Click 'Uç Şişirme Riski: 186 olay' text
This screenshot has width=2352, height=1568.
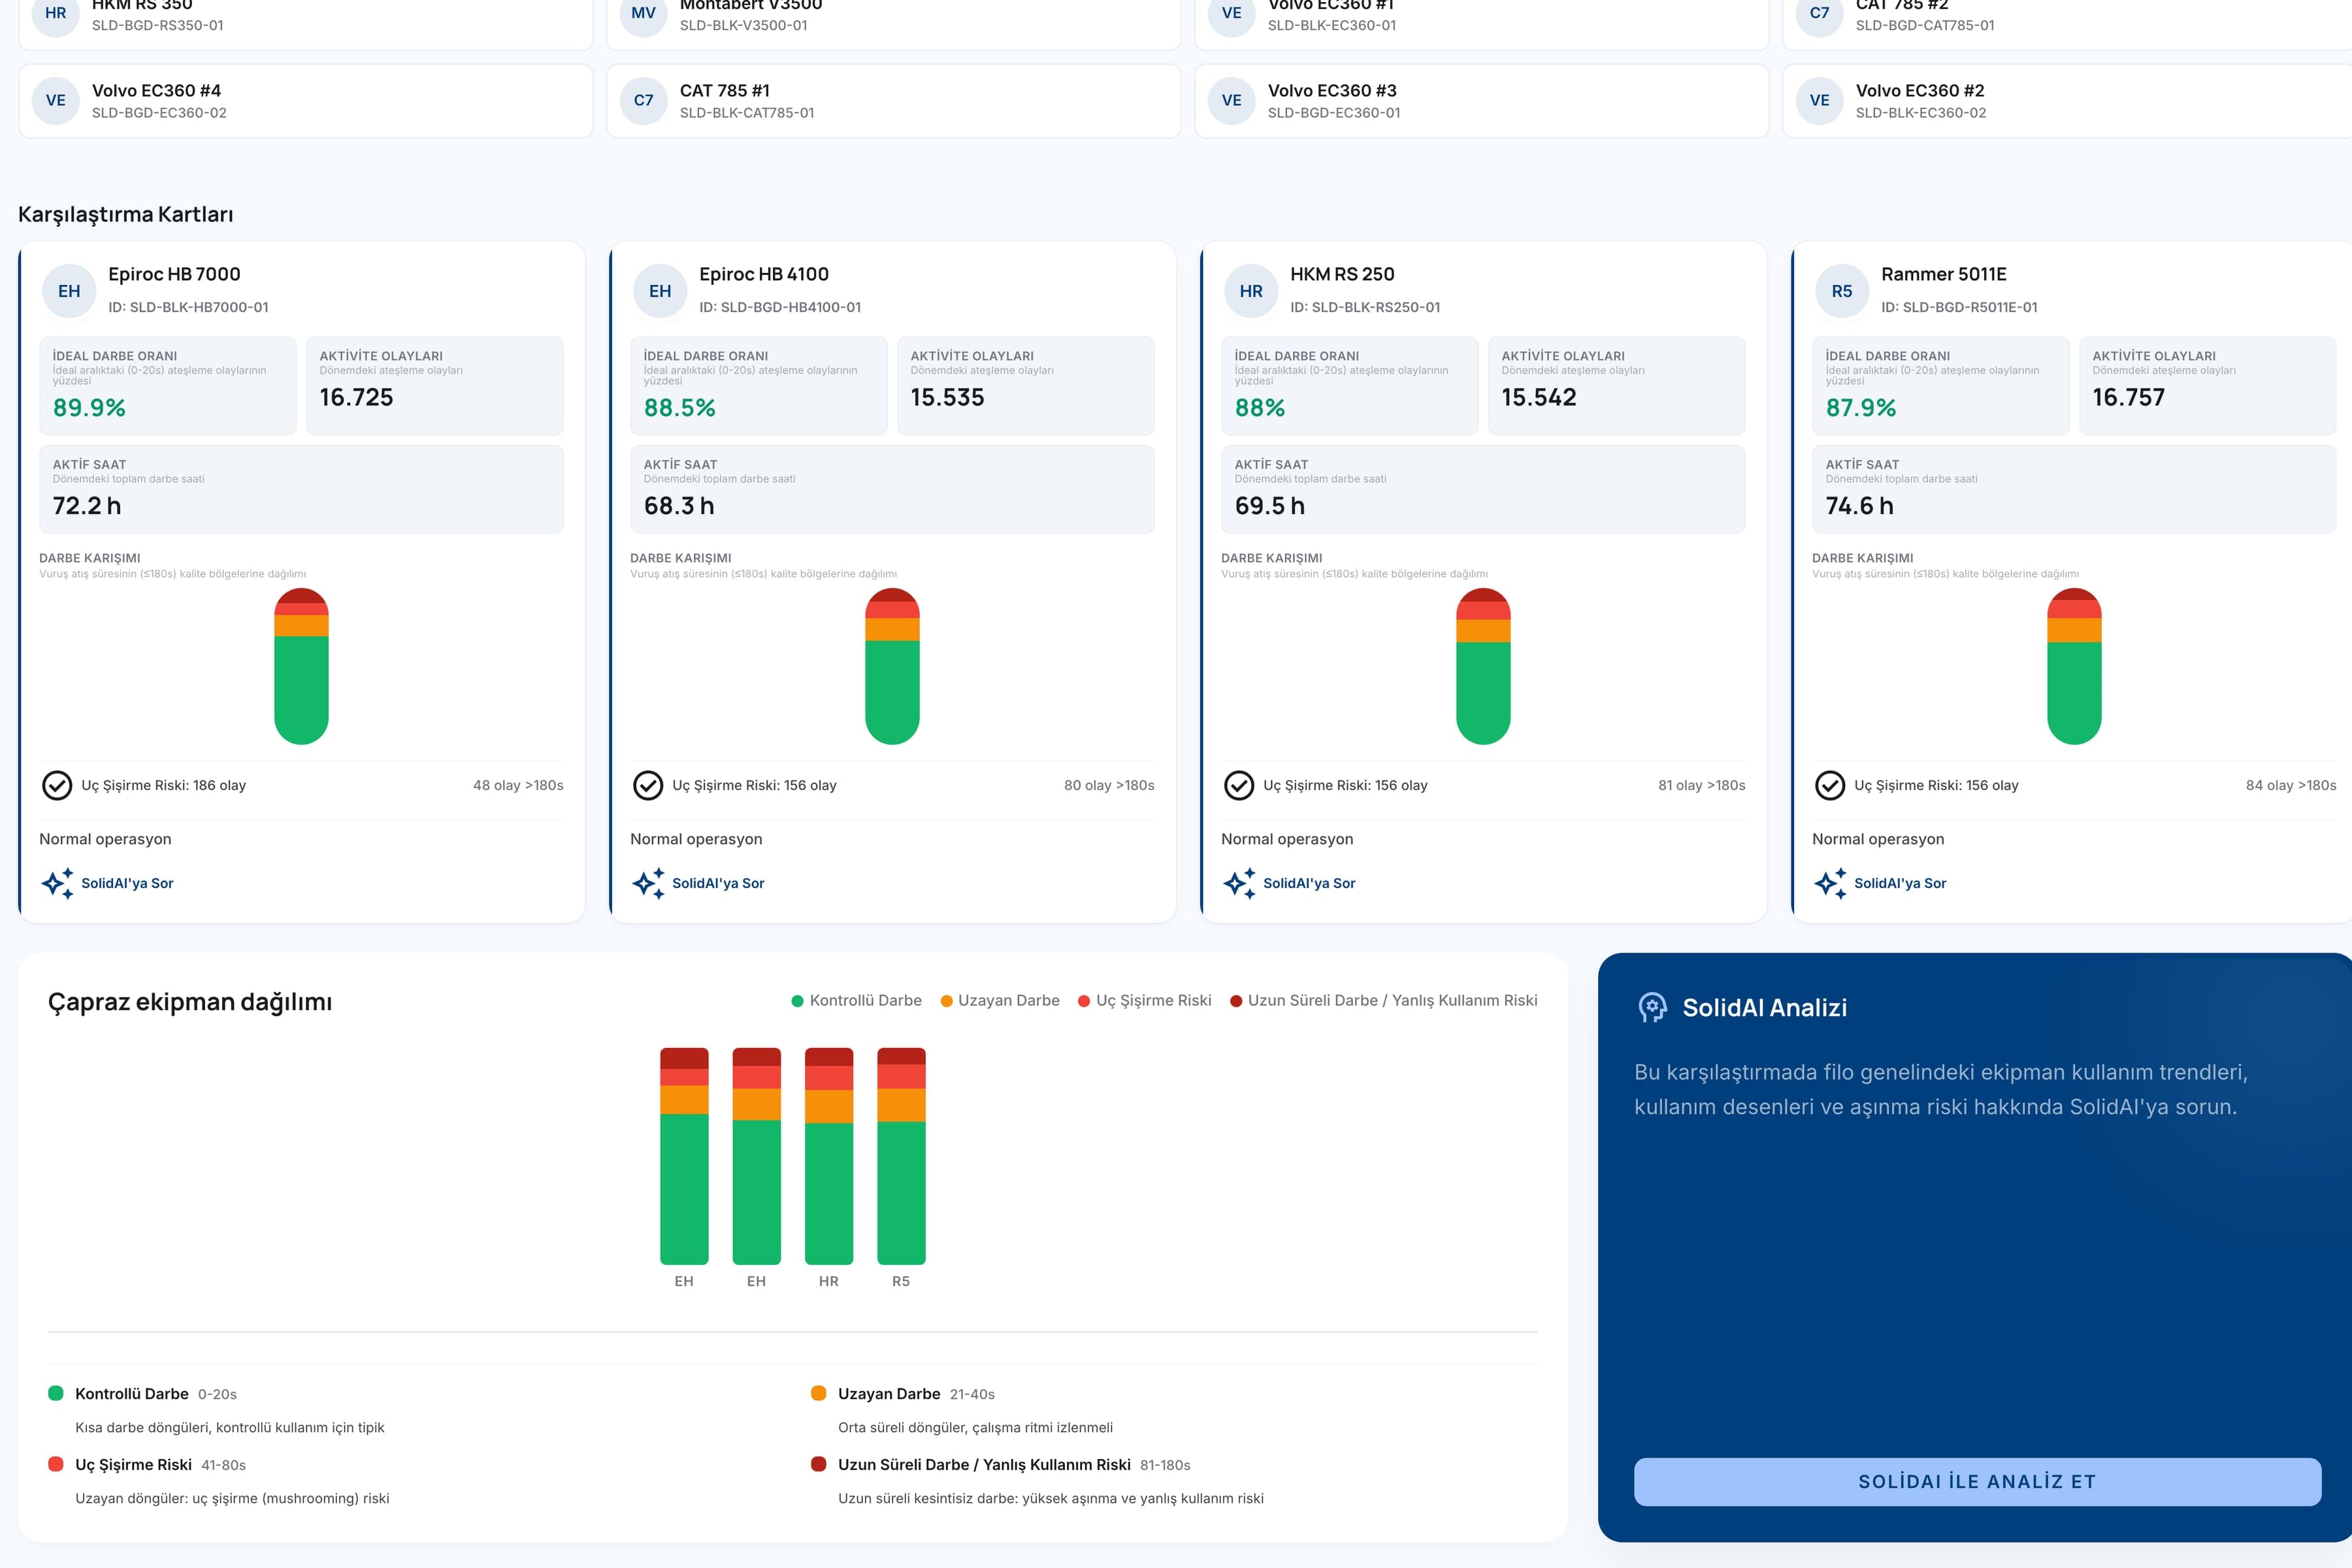point(163,786)
